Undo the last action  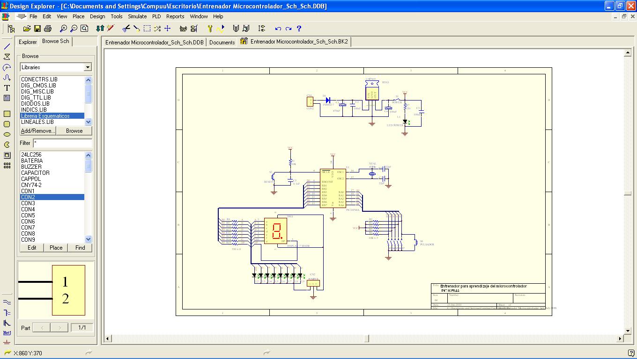279,28
